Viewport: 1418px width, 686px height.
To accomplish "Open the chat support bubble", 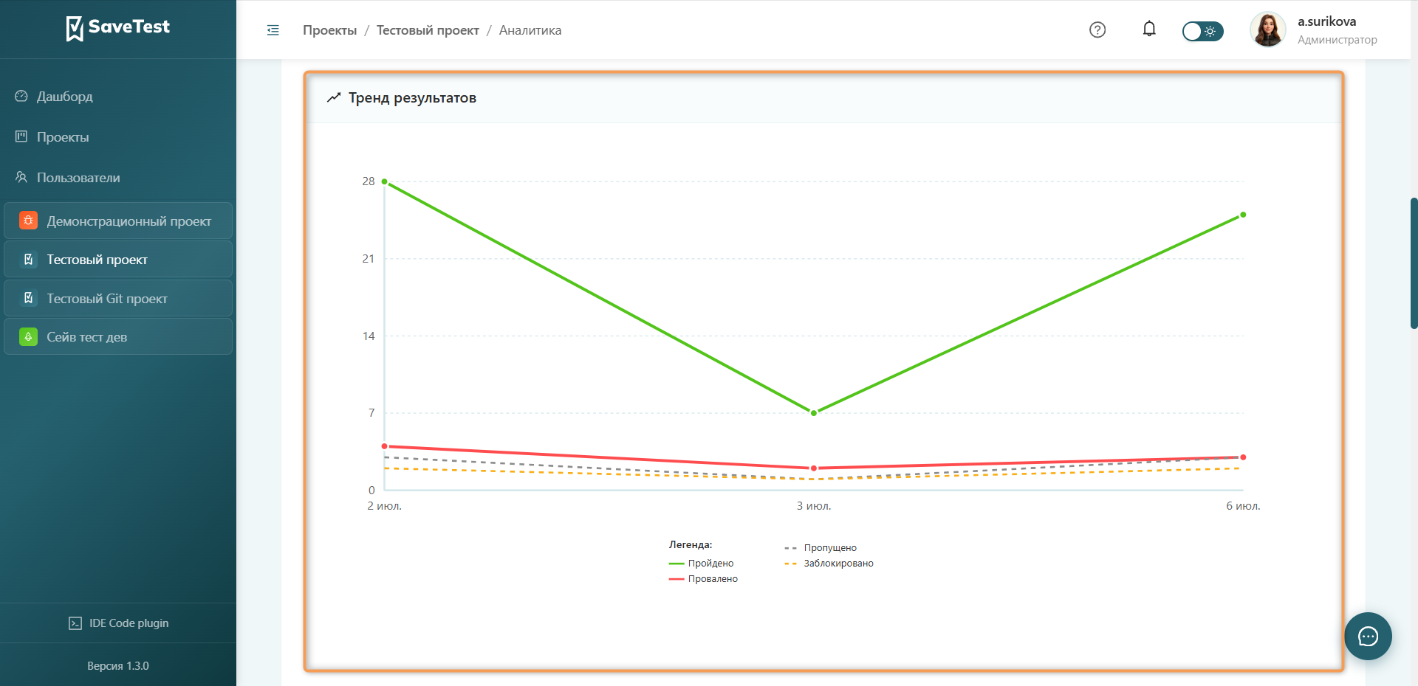I will (x=1368, y=636).
